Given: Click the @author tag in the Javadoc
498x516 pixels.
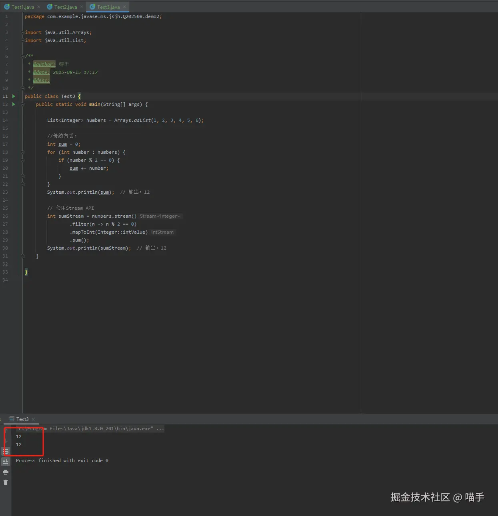Looking at the screenshot, I should [44, 64].
